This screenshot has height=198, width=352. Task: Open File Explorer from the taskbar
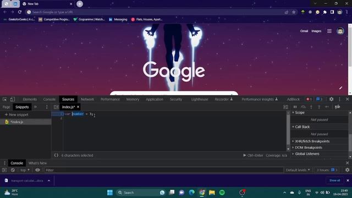coord(212,193)
